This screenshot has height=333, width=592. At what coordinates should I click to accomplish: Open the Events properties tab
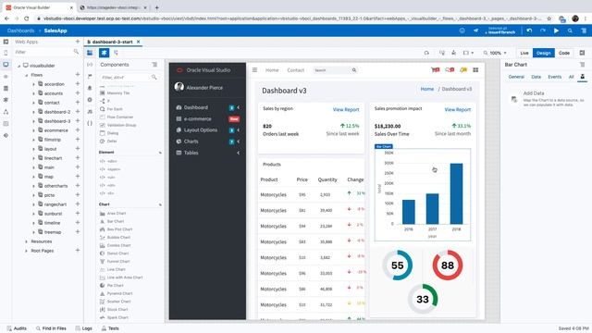555,77
